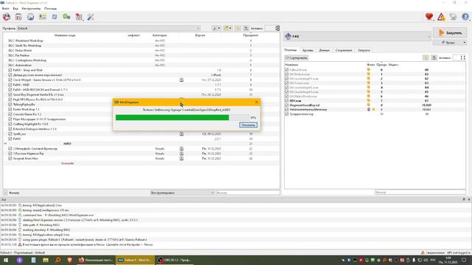Switch to the Загрузки tab

(x=364, y=50)
